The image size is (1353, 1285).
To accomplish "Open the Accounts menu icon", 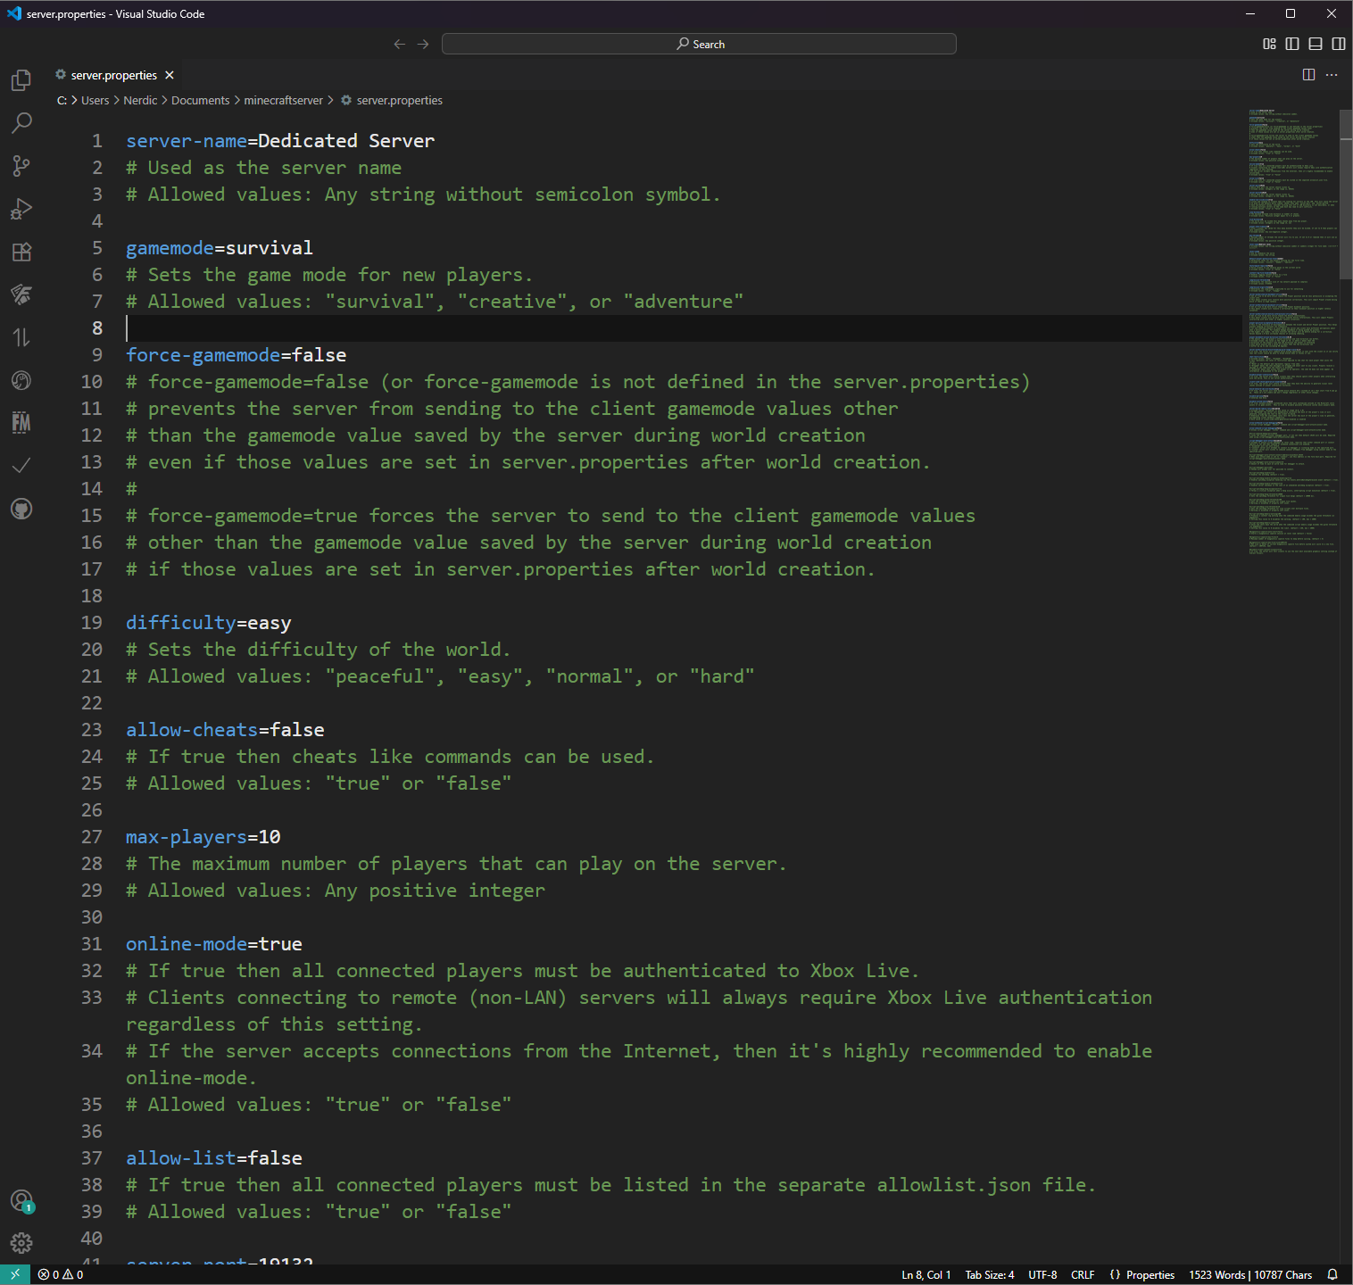I will (21, 1200).
